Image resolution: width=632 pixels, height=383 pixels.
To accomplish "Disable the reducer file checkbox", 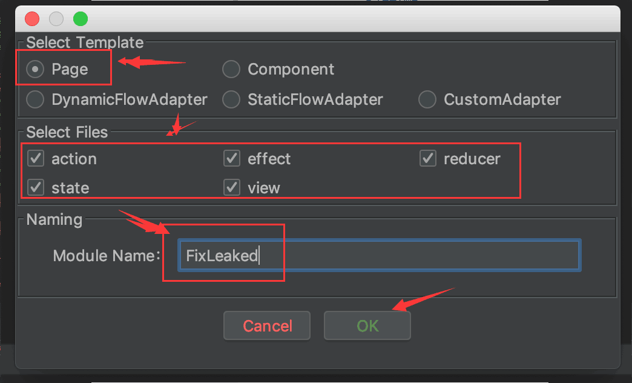I will click(x=427, y=159).
